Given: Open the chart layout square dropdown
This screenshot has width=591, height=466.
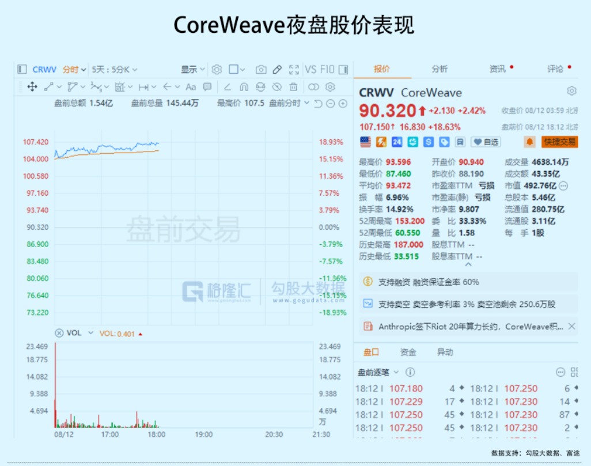Looking at the screenshot, I should pos(237,69).
